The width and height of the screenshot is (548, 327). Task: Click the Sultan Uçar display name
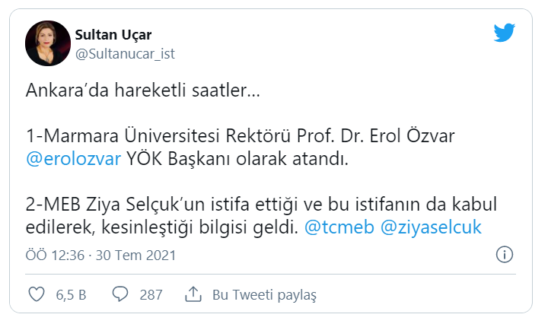(x=113, y=34)
